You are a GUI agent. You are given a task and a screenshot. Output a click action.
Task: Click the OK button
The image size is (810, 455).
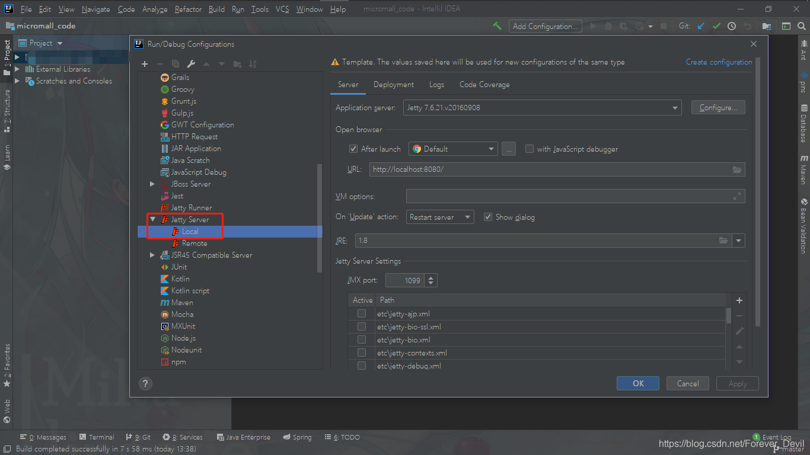638,383
